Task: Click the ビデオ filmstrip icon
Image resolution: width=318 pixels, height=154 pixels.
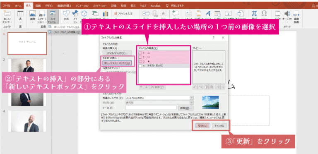Action: 277,14
